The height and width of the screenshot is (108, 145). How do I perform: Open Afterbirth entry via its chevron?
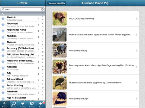39,93
